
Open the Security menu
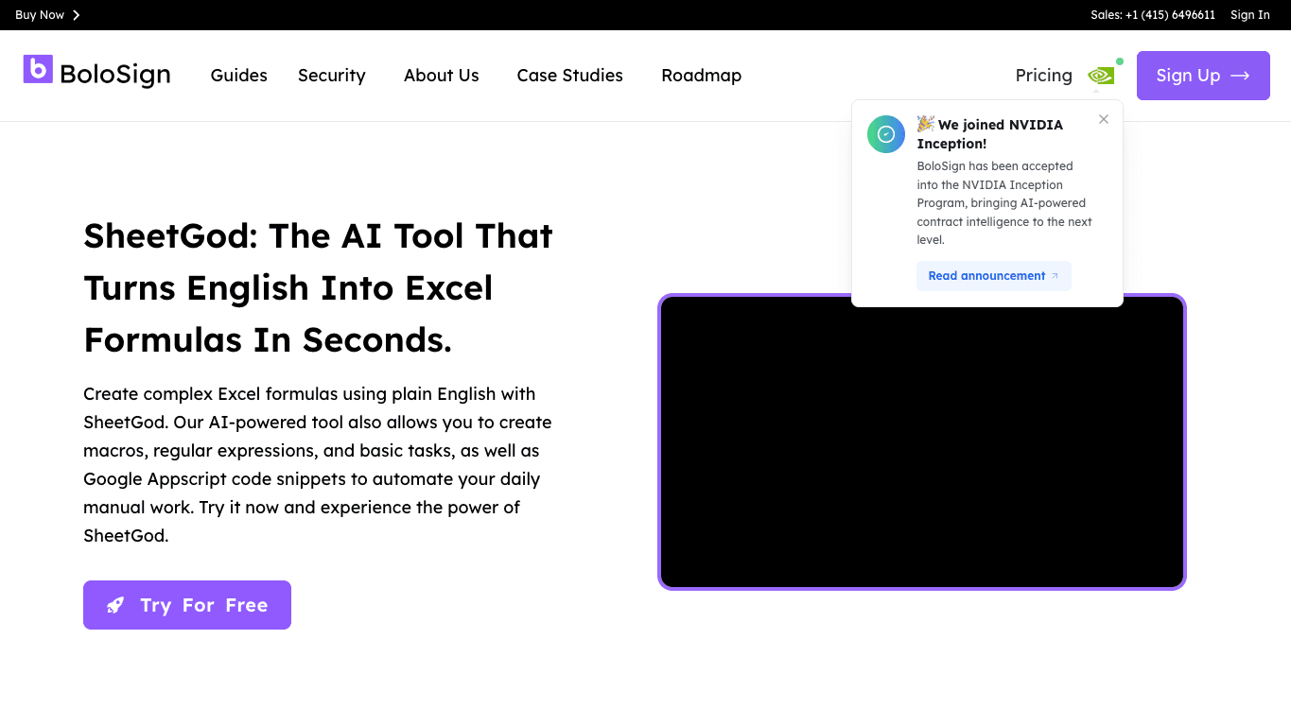click(332, 76)
